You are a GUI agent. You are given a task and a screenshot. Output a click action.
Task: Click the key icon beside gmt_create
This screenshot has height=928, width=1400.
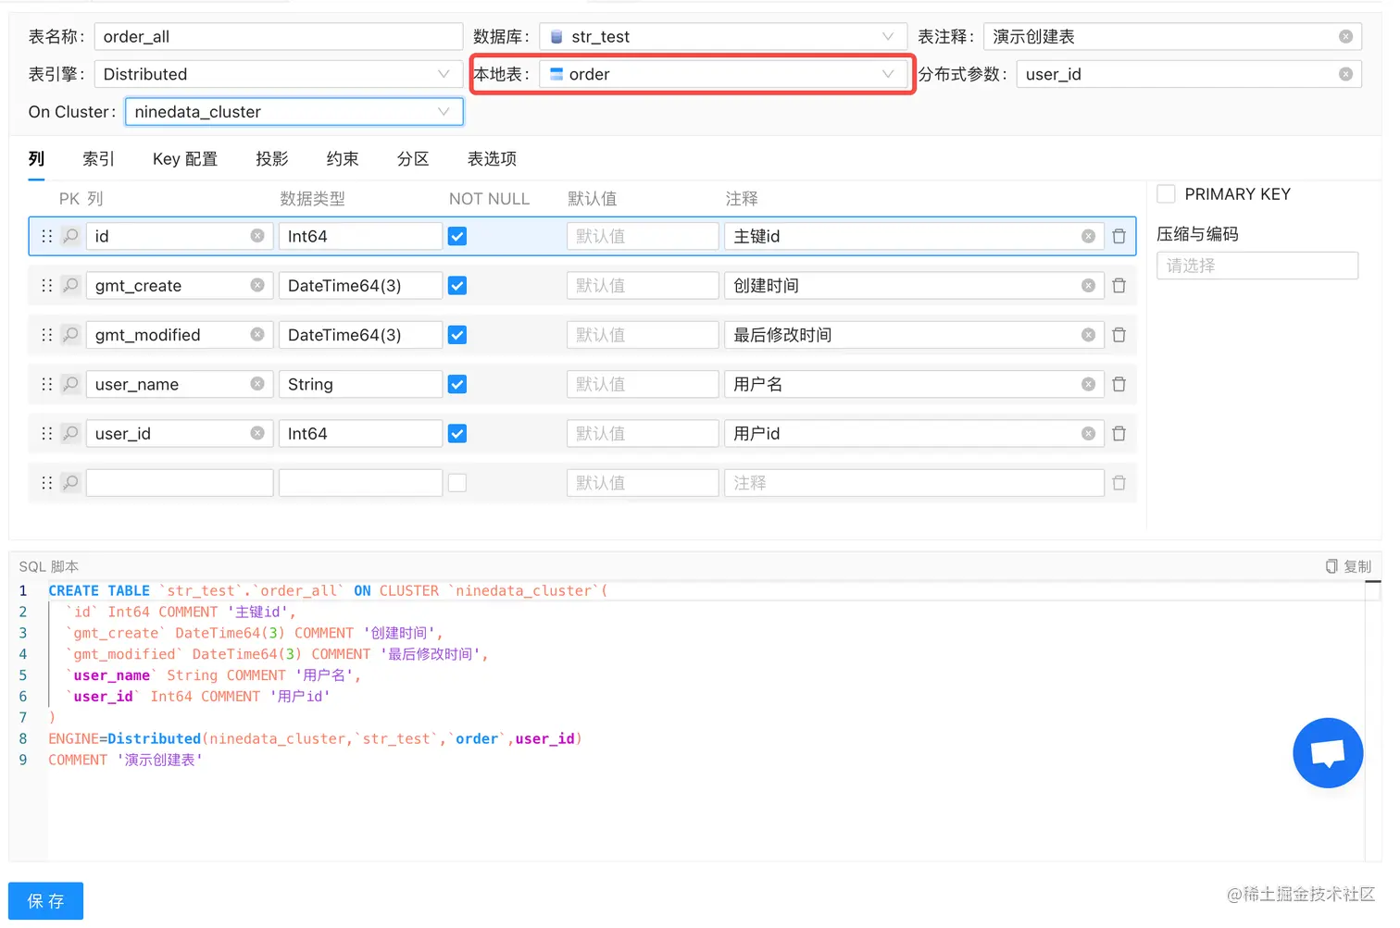pos(70,285)
